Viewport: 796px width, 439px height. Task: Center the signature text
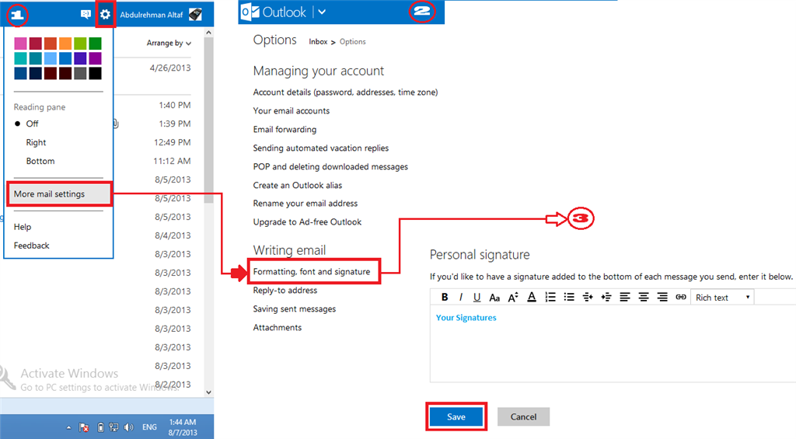pyautogui.click(x=644, y=298)
